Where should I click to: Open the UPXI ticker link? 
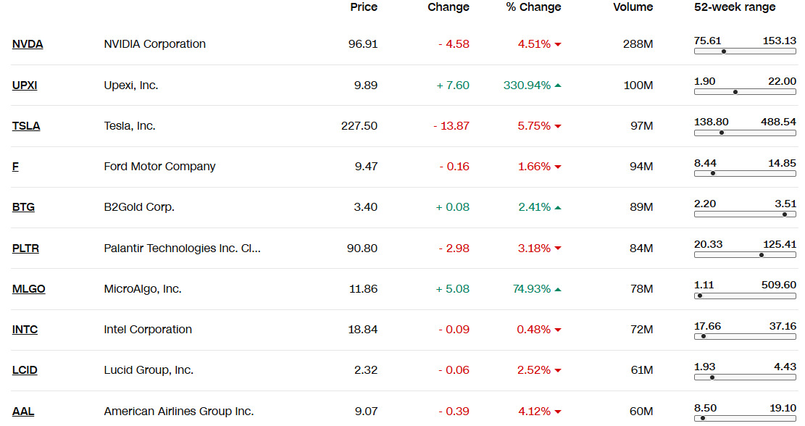coord(25,85)
